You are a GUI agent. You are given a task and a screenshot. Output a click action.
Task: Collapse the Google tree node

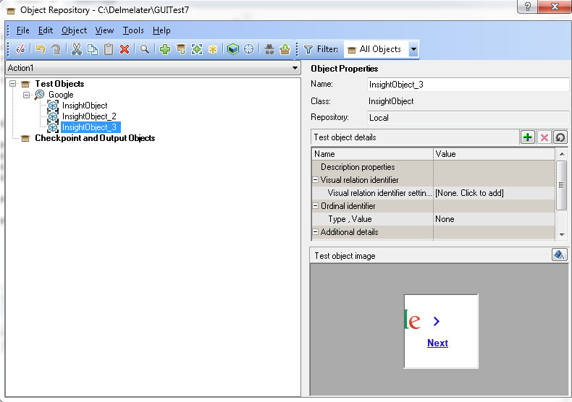point(26,95)
